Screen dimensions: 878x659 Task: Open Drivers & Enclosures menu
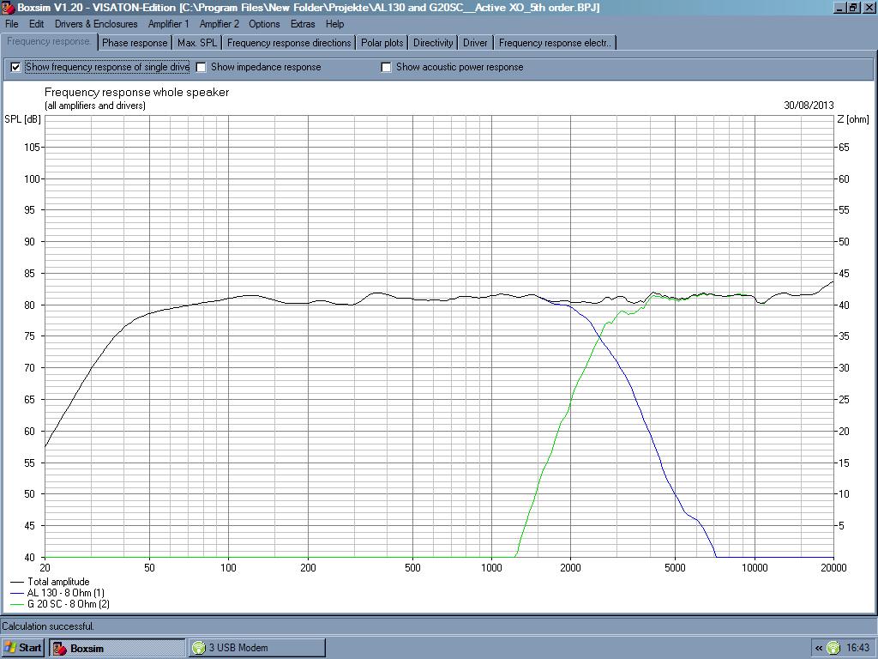coord(96,24)
